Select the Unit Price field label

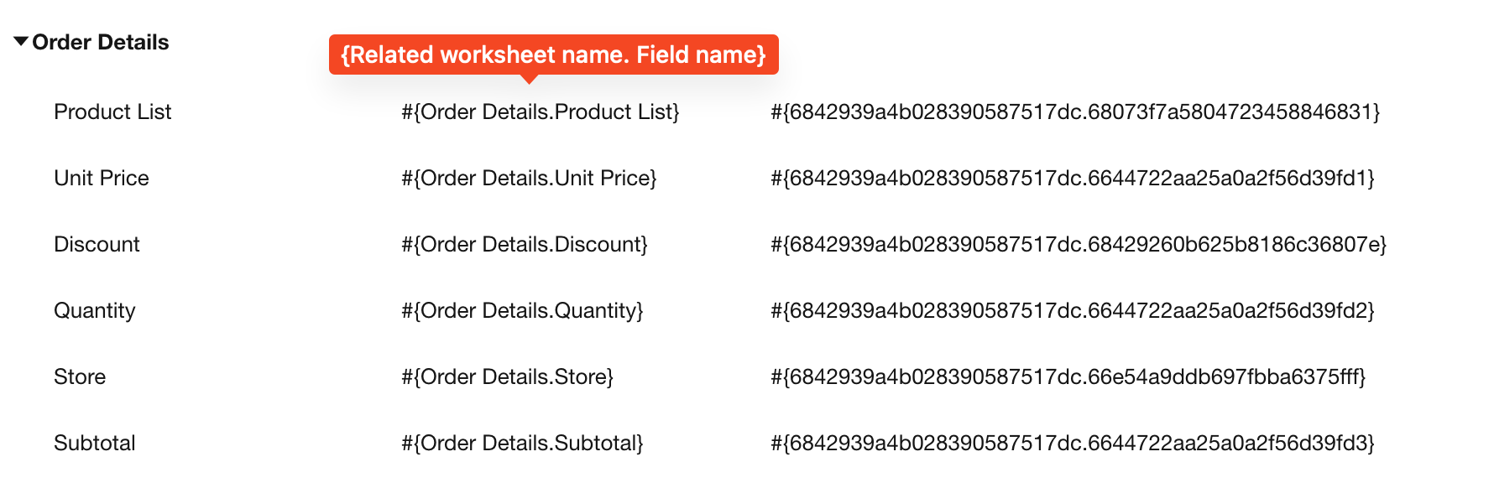[102, 178]
